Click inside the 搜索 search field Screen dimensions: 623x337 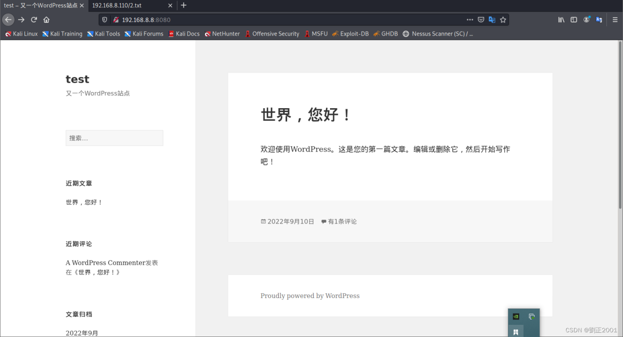tap(114, 138)
